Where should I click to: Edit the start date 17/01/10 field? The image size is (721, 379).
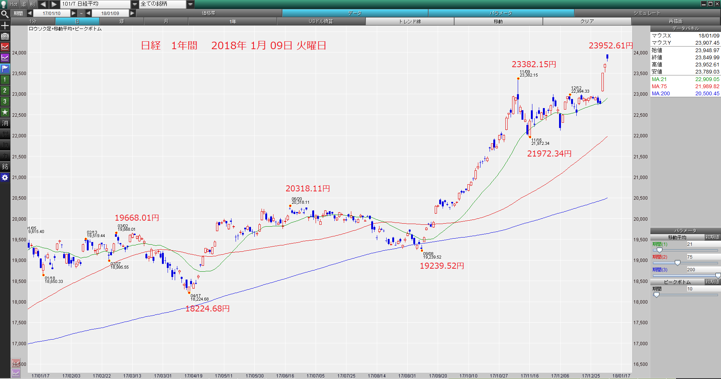[51, 13]
